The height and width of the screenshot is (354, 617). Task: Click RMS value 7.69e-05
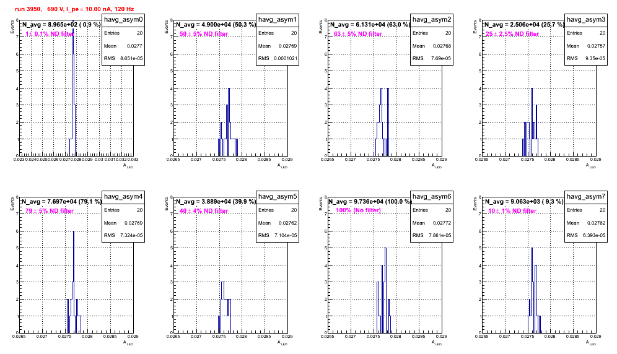click(442, 58)
